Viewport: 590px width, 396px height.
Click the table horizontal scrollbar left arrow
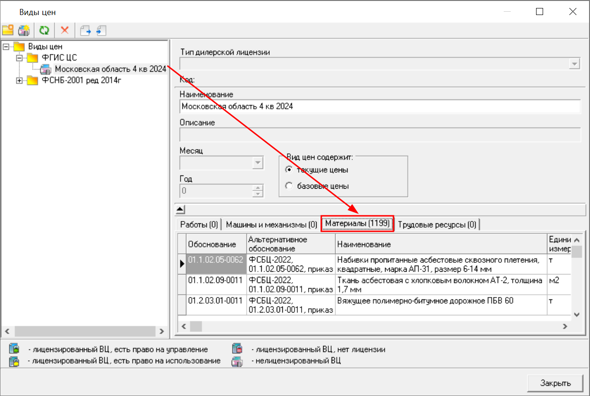[184, 326]
